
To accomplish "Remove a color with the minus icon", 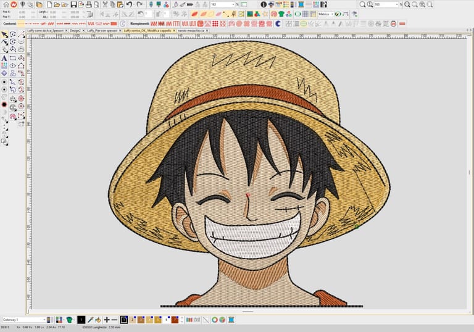I will (x=114, y=320).
